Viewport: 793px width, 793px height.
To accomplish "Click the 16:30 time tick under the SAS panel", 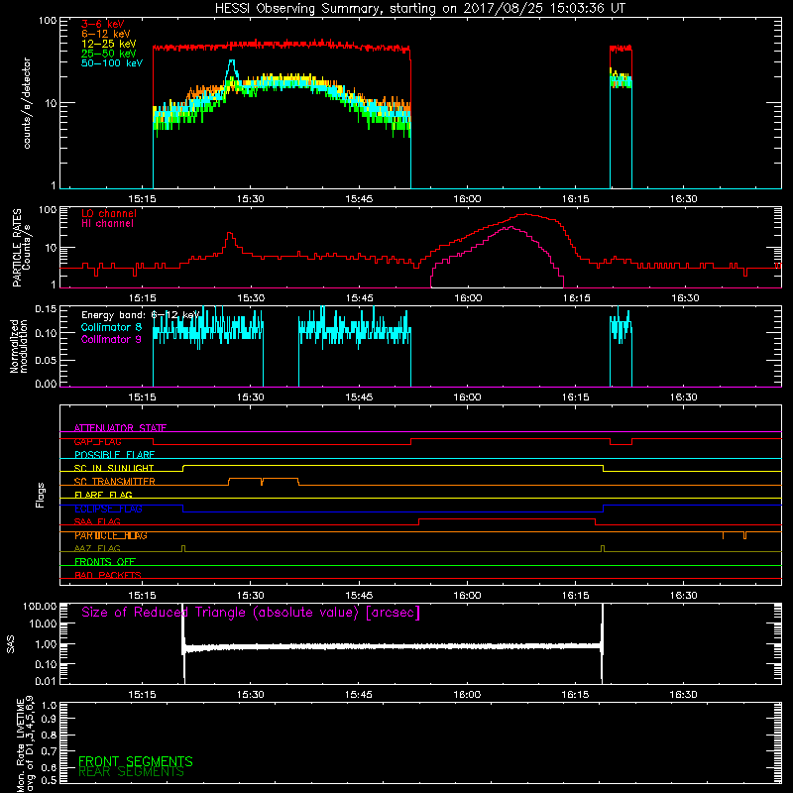I will point(684,695).
